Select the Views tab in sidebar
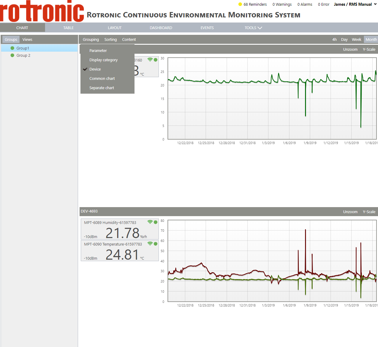This screenshot has height=347, width=378. coord(27,39)
